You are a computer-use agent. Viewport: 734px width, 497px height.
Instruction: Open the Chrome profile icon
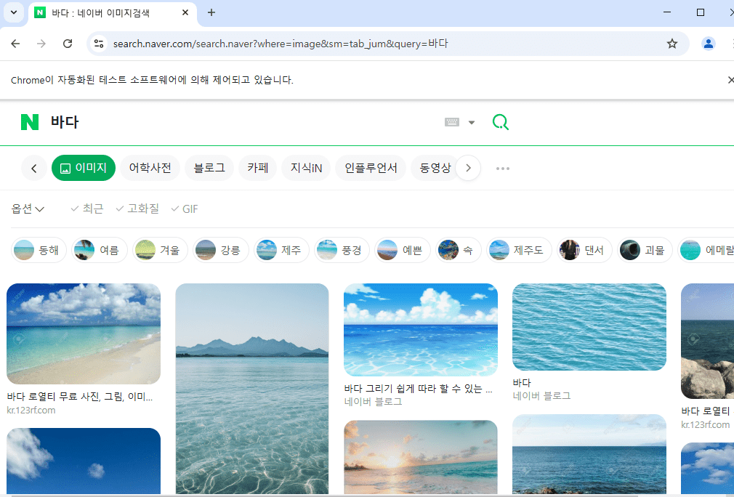(709, 44)
